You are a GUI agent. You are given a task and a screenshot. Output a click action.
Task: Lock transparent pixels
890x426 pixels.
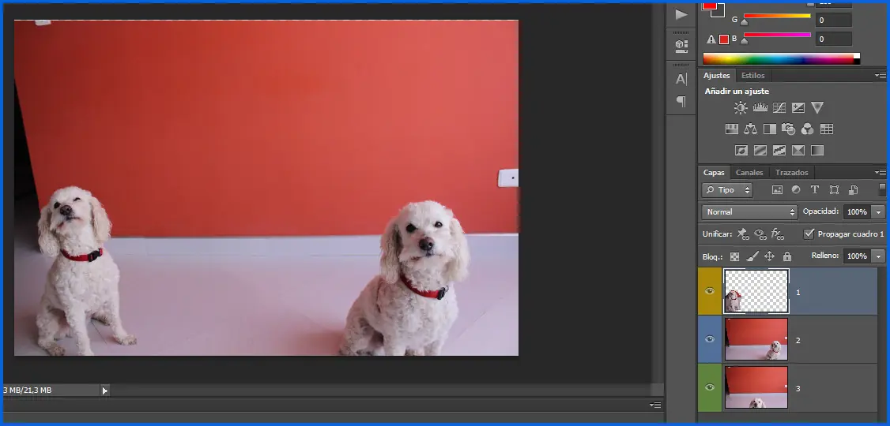pyautogui.click(x=734, y=256)
